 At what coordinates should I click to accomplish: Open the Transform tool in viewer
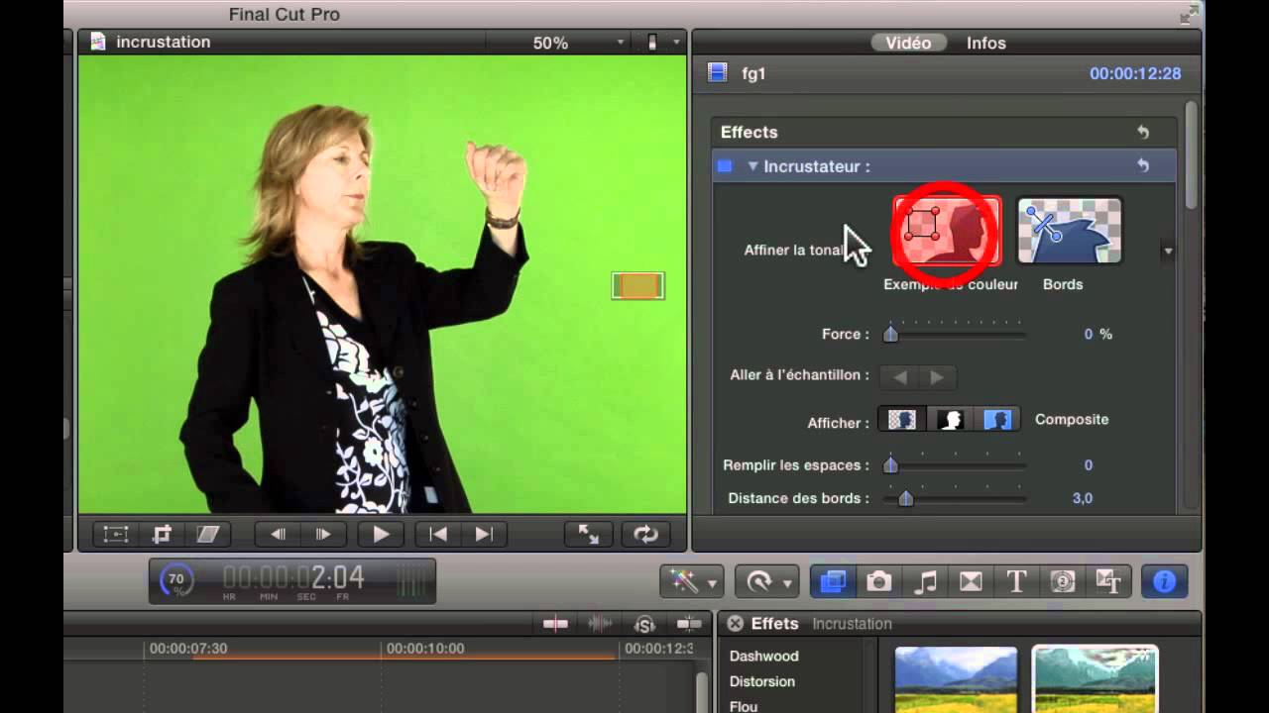pos(116,534)
